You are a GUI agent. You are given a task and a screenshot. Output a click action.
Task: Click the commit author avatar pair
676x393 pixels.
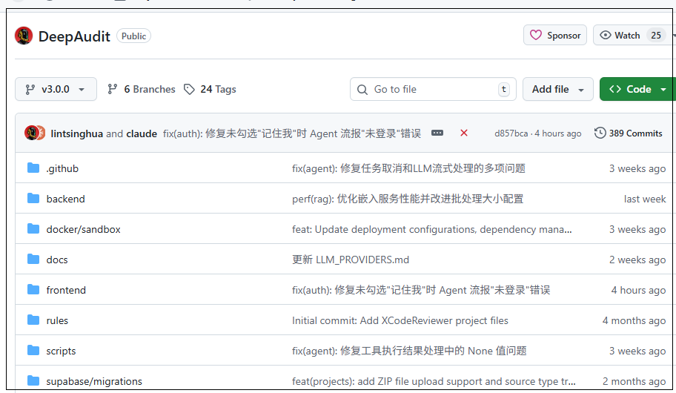click(x=35, y=133)
